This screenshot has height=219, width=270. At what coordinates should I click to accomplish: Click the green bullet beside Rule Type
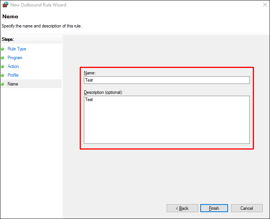click(3, 49)
